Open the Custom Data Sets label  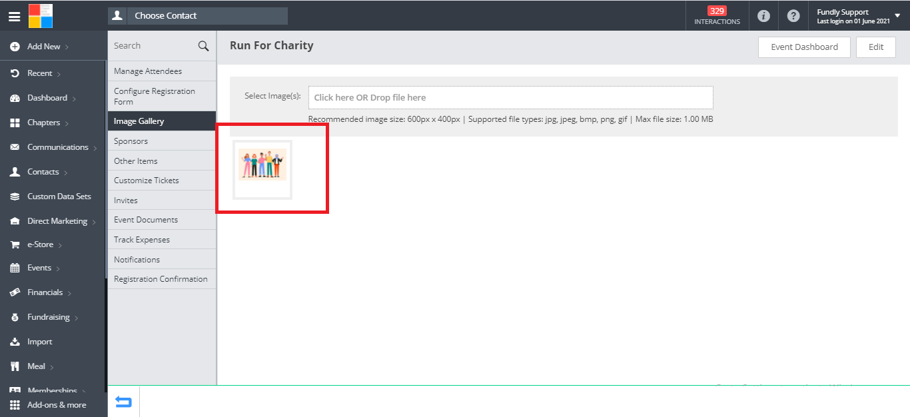(59, 197)
